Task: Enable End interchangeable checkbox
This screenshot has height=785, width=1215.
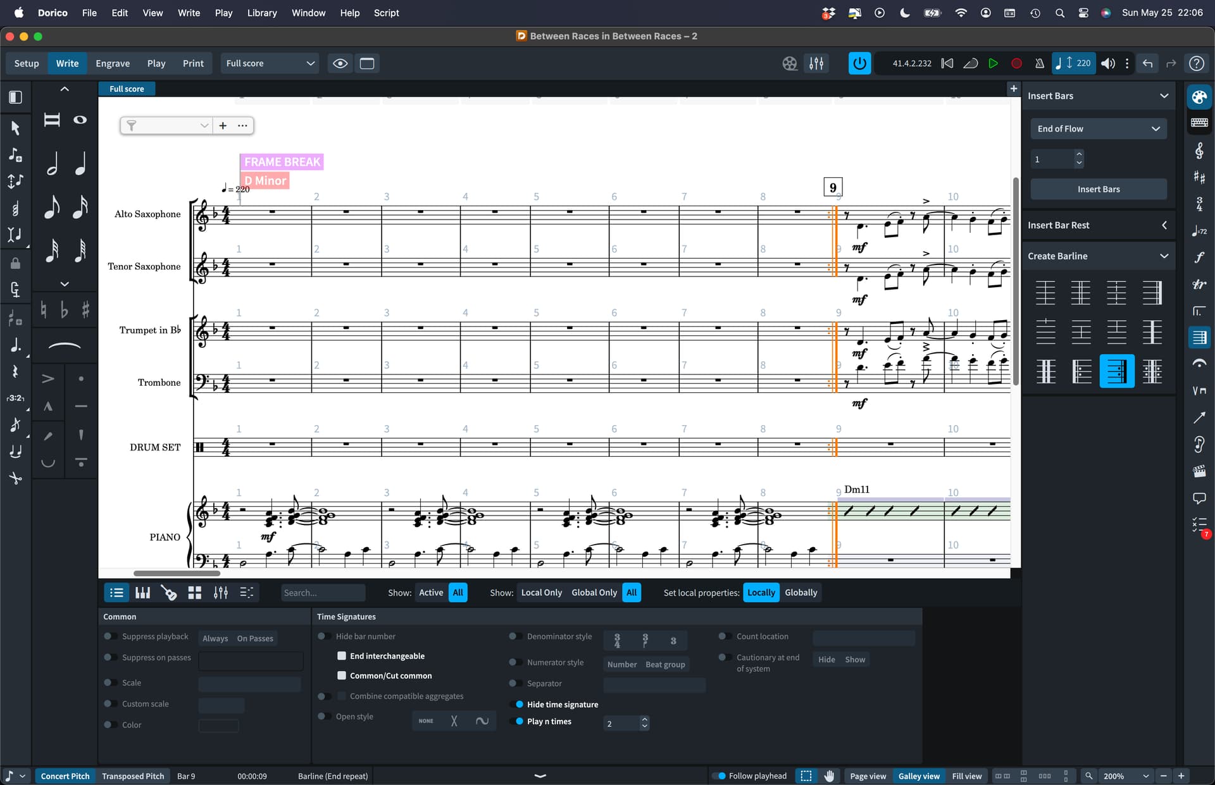Action: click(x=342, y=656)
